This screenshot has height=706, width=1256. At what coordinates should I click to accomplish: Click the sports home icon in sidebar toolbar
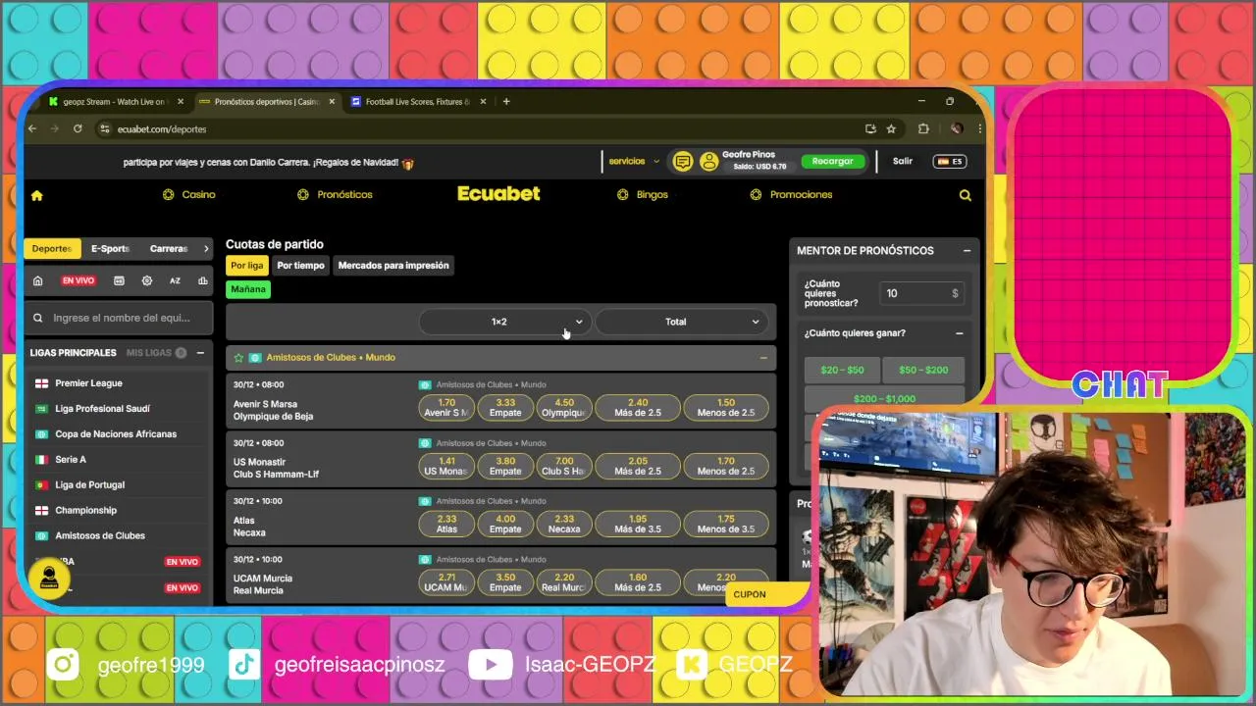pyautogui.click(x=37, y=280)
